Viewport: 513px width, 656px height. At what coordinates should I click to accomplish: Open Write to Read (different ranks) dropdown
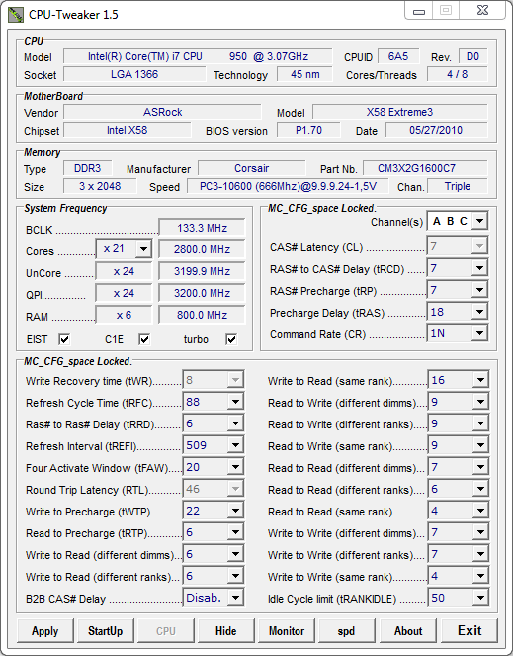[235, 576]
